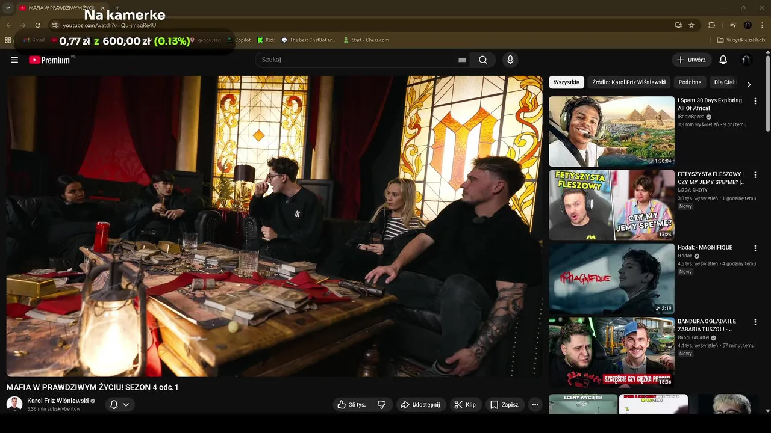The width and height of the screenshot is (771, 433).
Task: Click the Zapisz save button
Action: point(504,405)
